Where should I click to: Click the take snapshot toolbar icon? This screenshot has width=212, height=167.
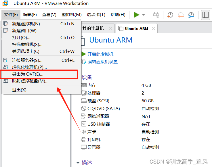click(x=170, y=15)
